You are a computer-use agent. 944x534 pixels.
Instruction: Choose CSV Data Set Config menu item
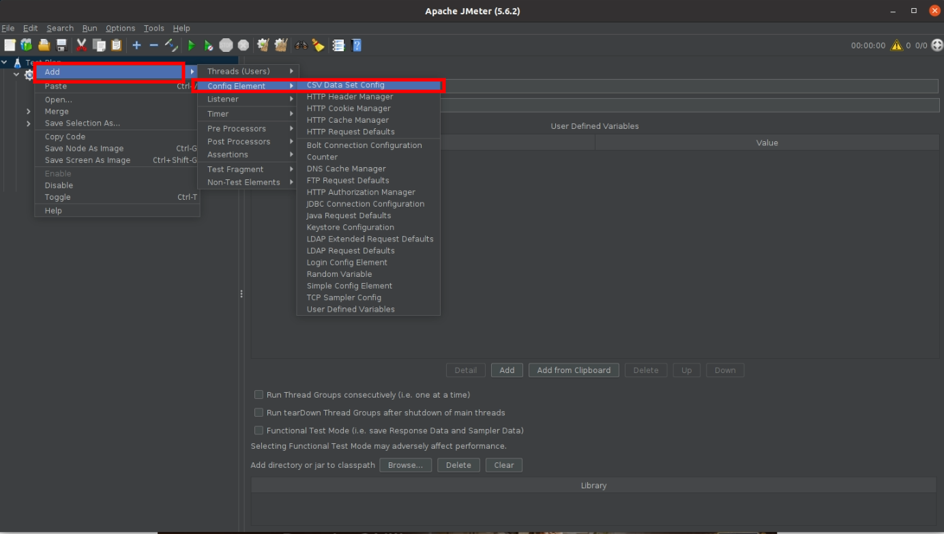pyautogui.click(x=368, y=85)
